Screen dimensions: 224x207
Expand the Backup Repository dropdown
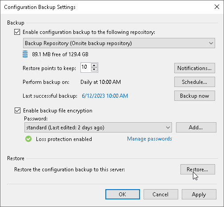pyautogui.click(x=119, y=43)
